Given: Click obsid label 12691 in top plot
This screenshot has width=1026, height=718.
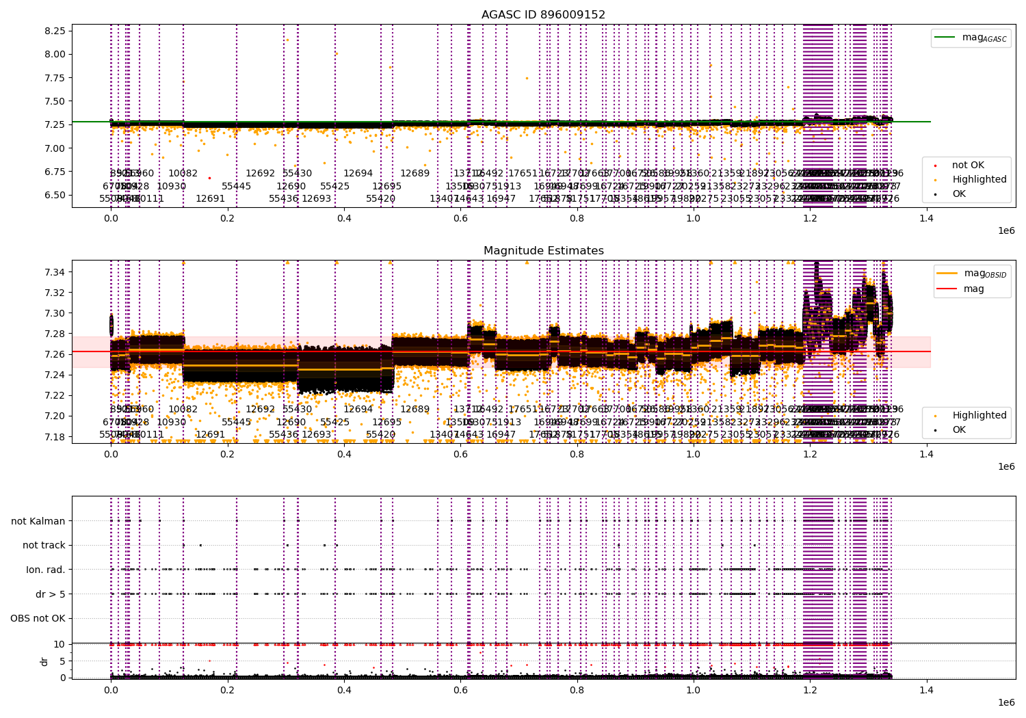Looking at the screenshot, I should pos(211,199).
